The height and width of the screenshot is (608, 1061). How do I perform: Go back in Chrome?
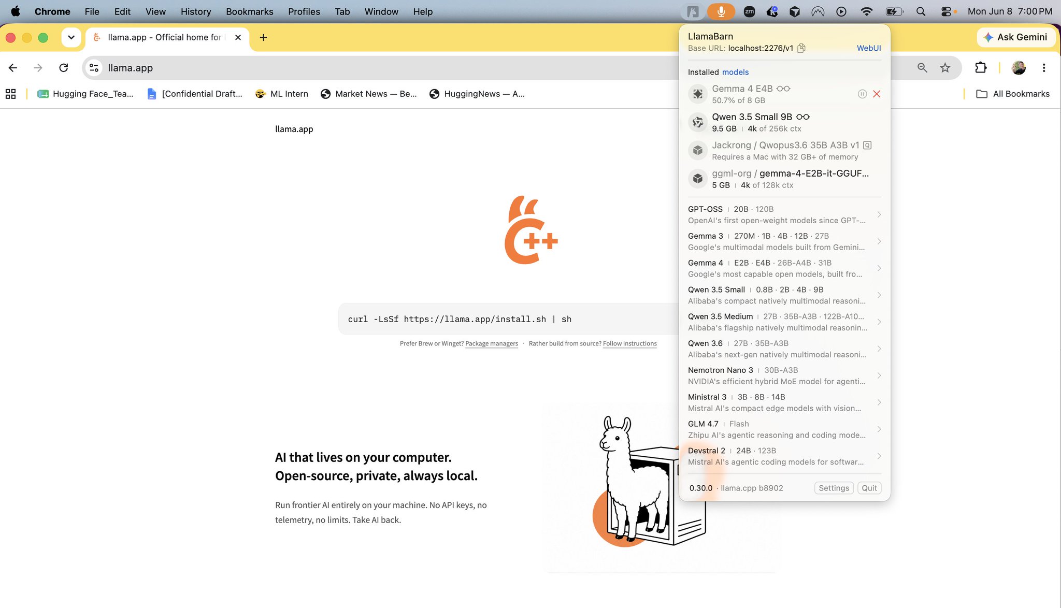pos(13,68)
